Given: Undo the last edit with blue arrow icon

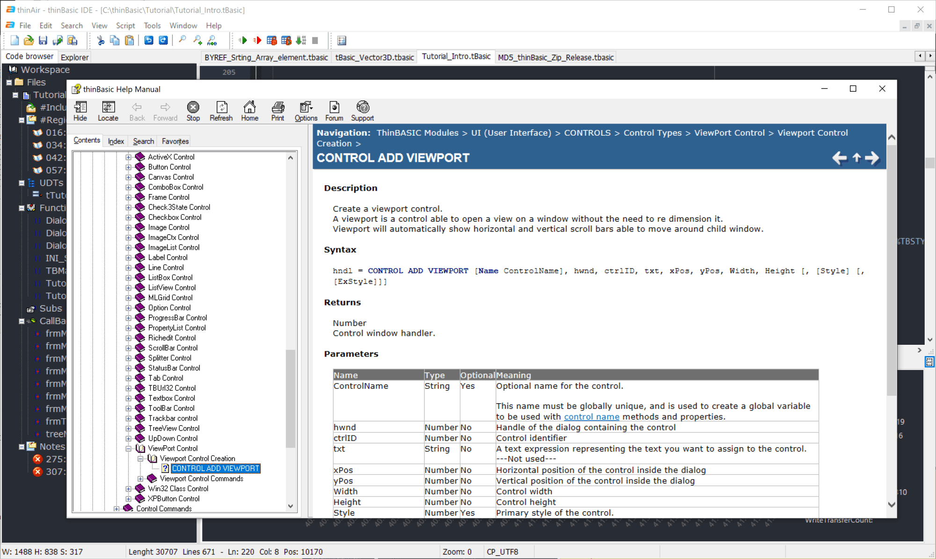Looking at the screenshot, I should 149,41.
